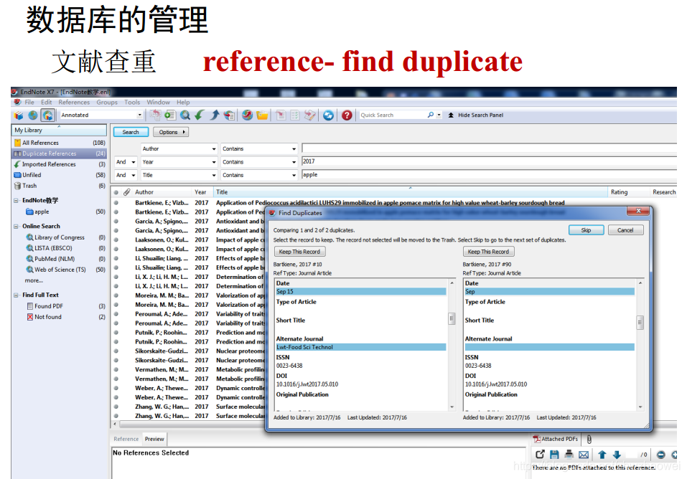Click the Find Full Text toolbar icon
The width and height of the screenshot is (687, 479).
pos(229,115)
